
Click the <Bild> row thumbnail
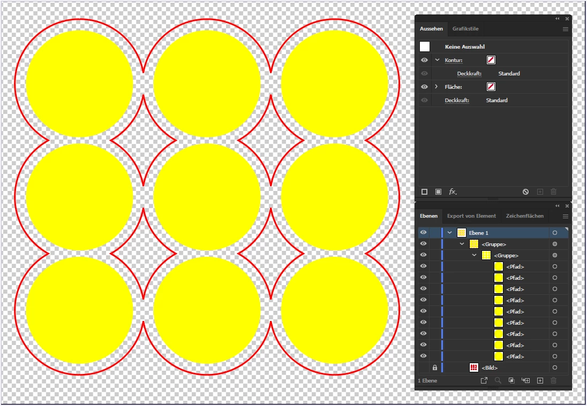click(x=474, y=368)
